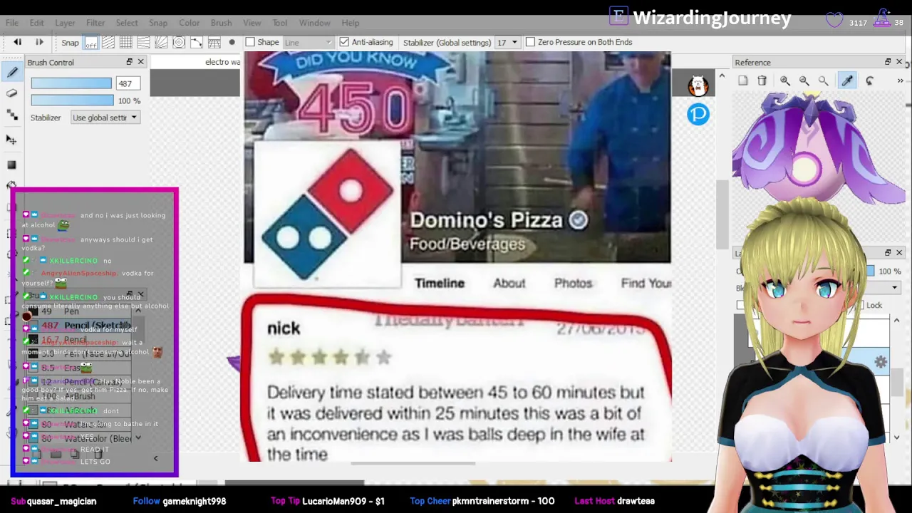This screenshot has width=912, height=513.
Task: Enable the crisscross grid snap
Action: [126, 43]
